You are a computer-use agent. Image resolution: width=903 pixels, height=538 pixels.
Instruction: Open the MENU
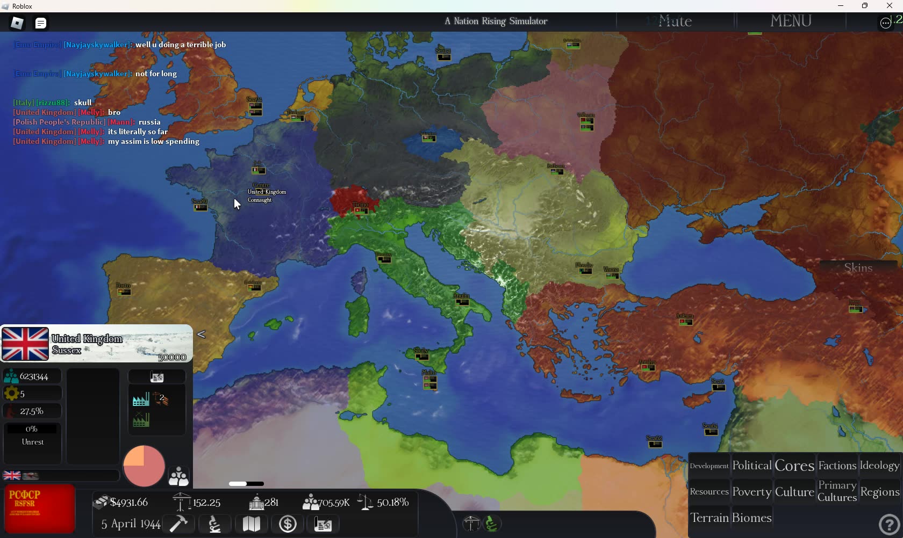coord(790,21)
